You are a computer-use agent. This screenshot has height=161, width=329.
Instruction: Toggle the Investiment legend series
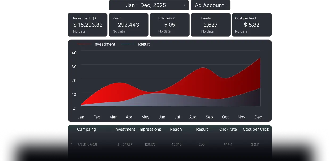pos(104,44)
